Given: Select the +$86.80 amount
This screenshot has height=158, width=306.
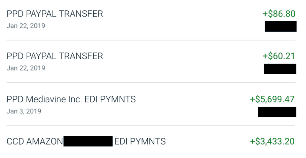Looking at the screenshot, I should point(279,14).
